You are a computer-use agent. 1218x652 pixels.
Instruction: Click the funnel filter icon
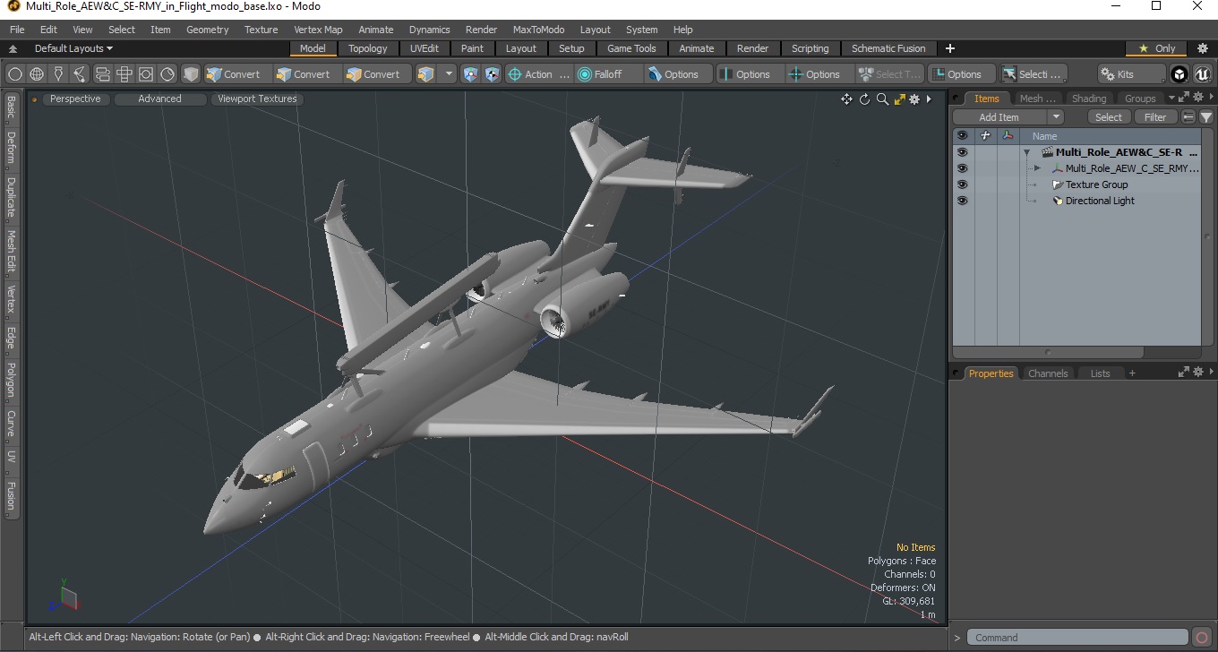coord(1206,117)
